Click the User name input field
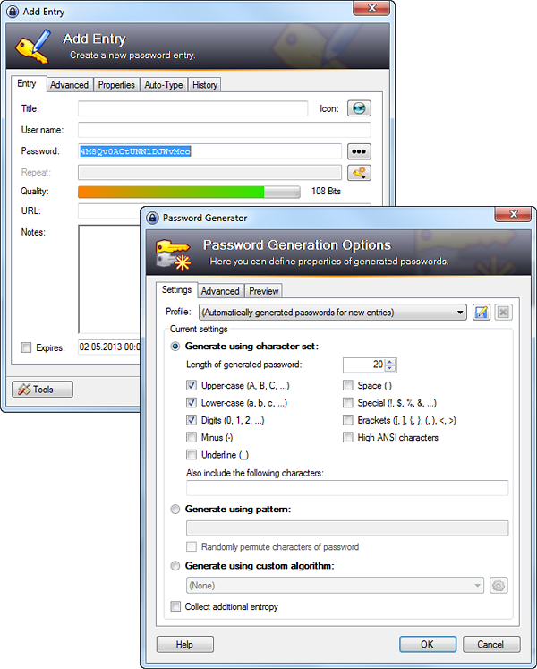 (x=225, y=130)
